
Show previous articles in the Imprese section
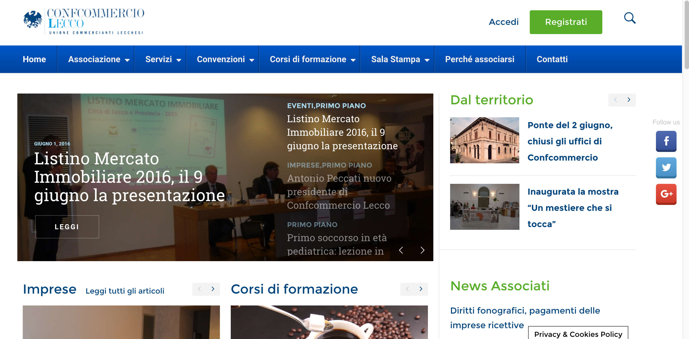pyautogui.click(x=200, y=289)
